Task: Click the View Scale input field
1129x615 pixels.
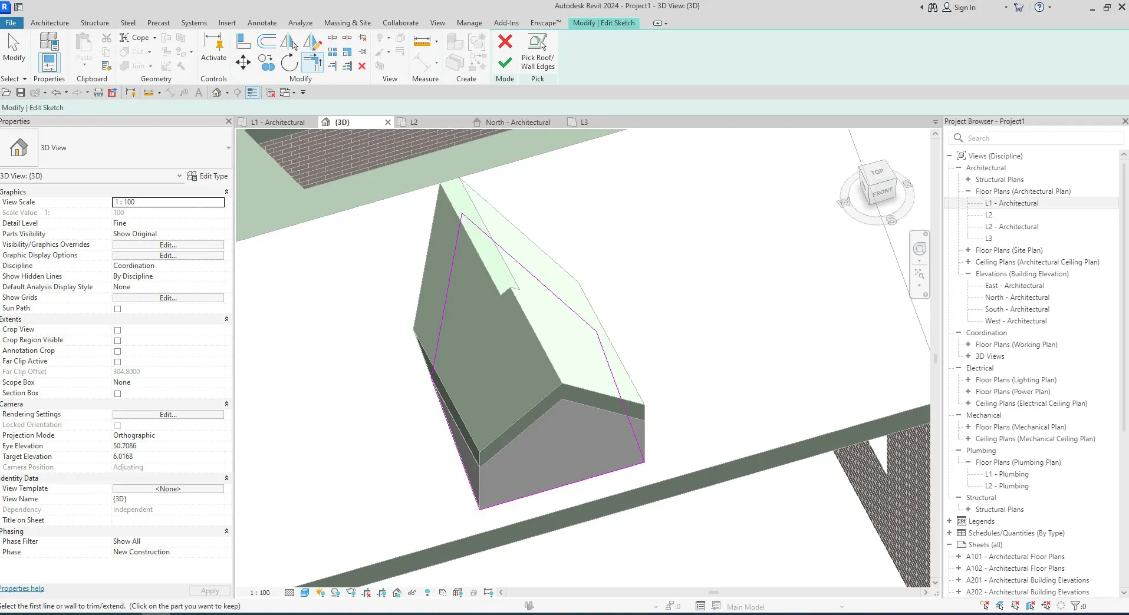Action: coord(168,202)
